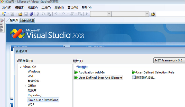185x107 pixels.
Task: Open the 测试(S) menu
Action: (59, 7)
